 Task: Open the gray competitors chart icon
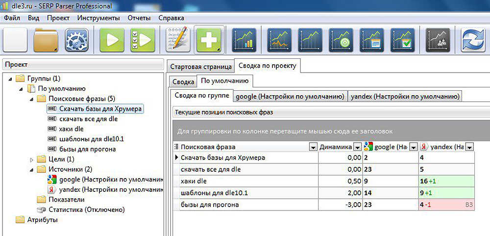438,40
